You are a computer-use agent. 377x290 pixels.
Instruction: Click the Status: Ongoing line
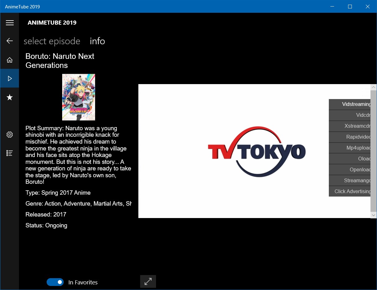tap(46, 225)
